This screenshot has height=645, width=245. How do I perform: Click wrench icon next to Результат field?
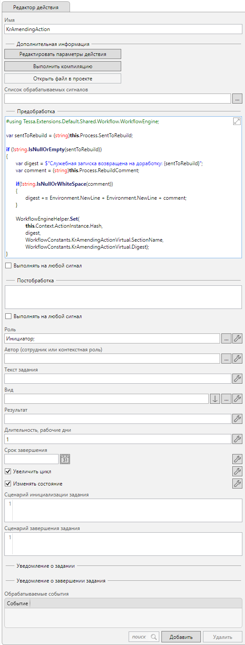[237, 419]
